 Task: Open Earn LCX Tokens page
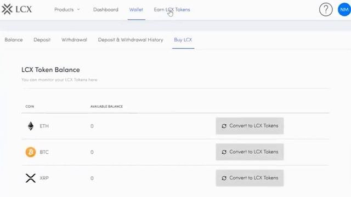[x=172, y=10]
